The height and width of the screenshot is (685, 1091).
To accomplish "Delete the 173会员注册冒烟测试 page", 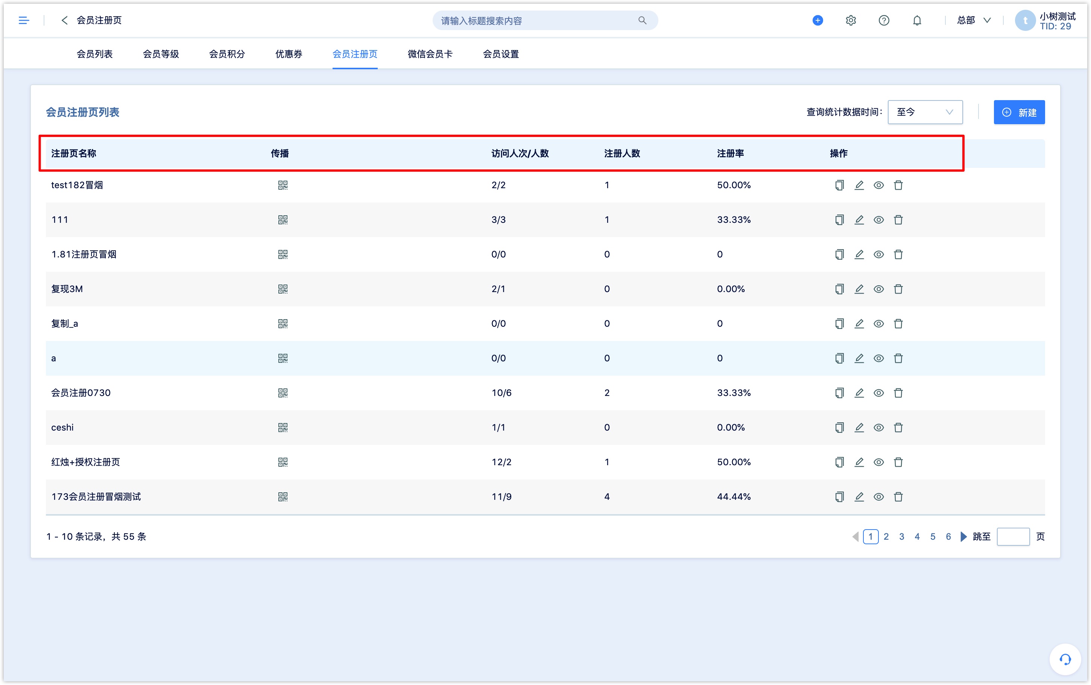I will [x=898, y=497].
